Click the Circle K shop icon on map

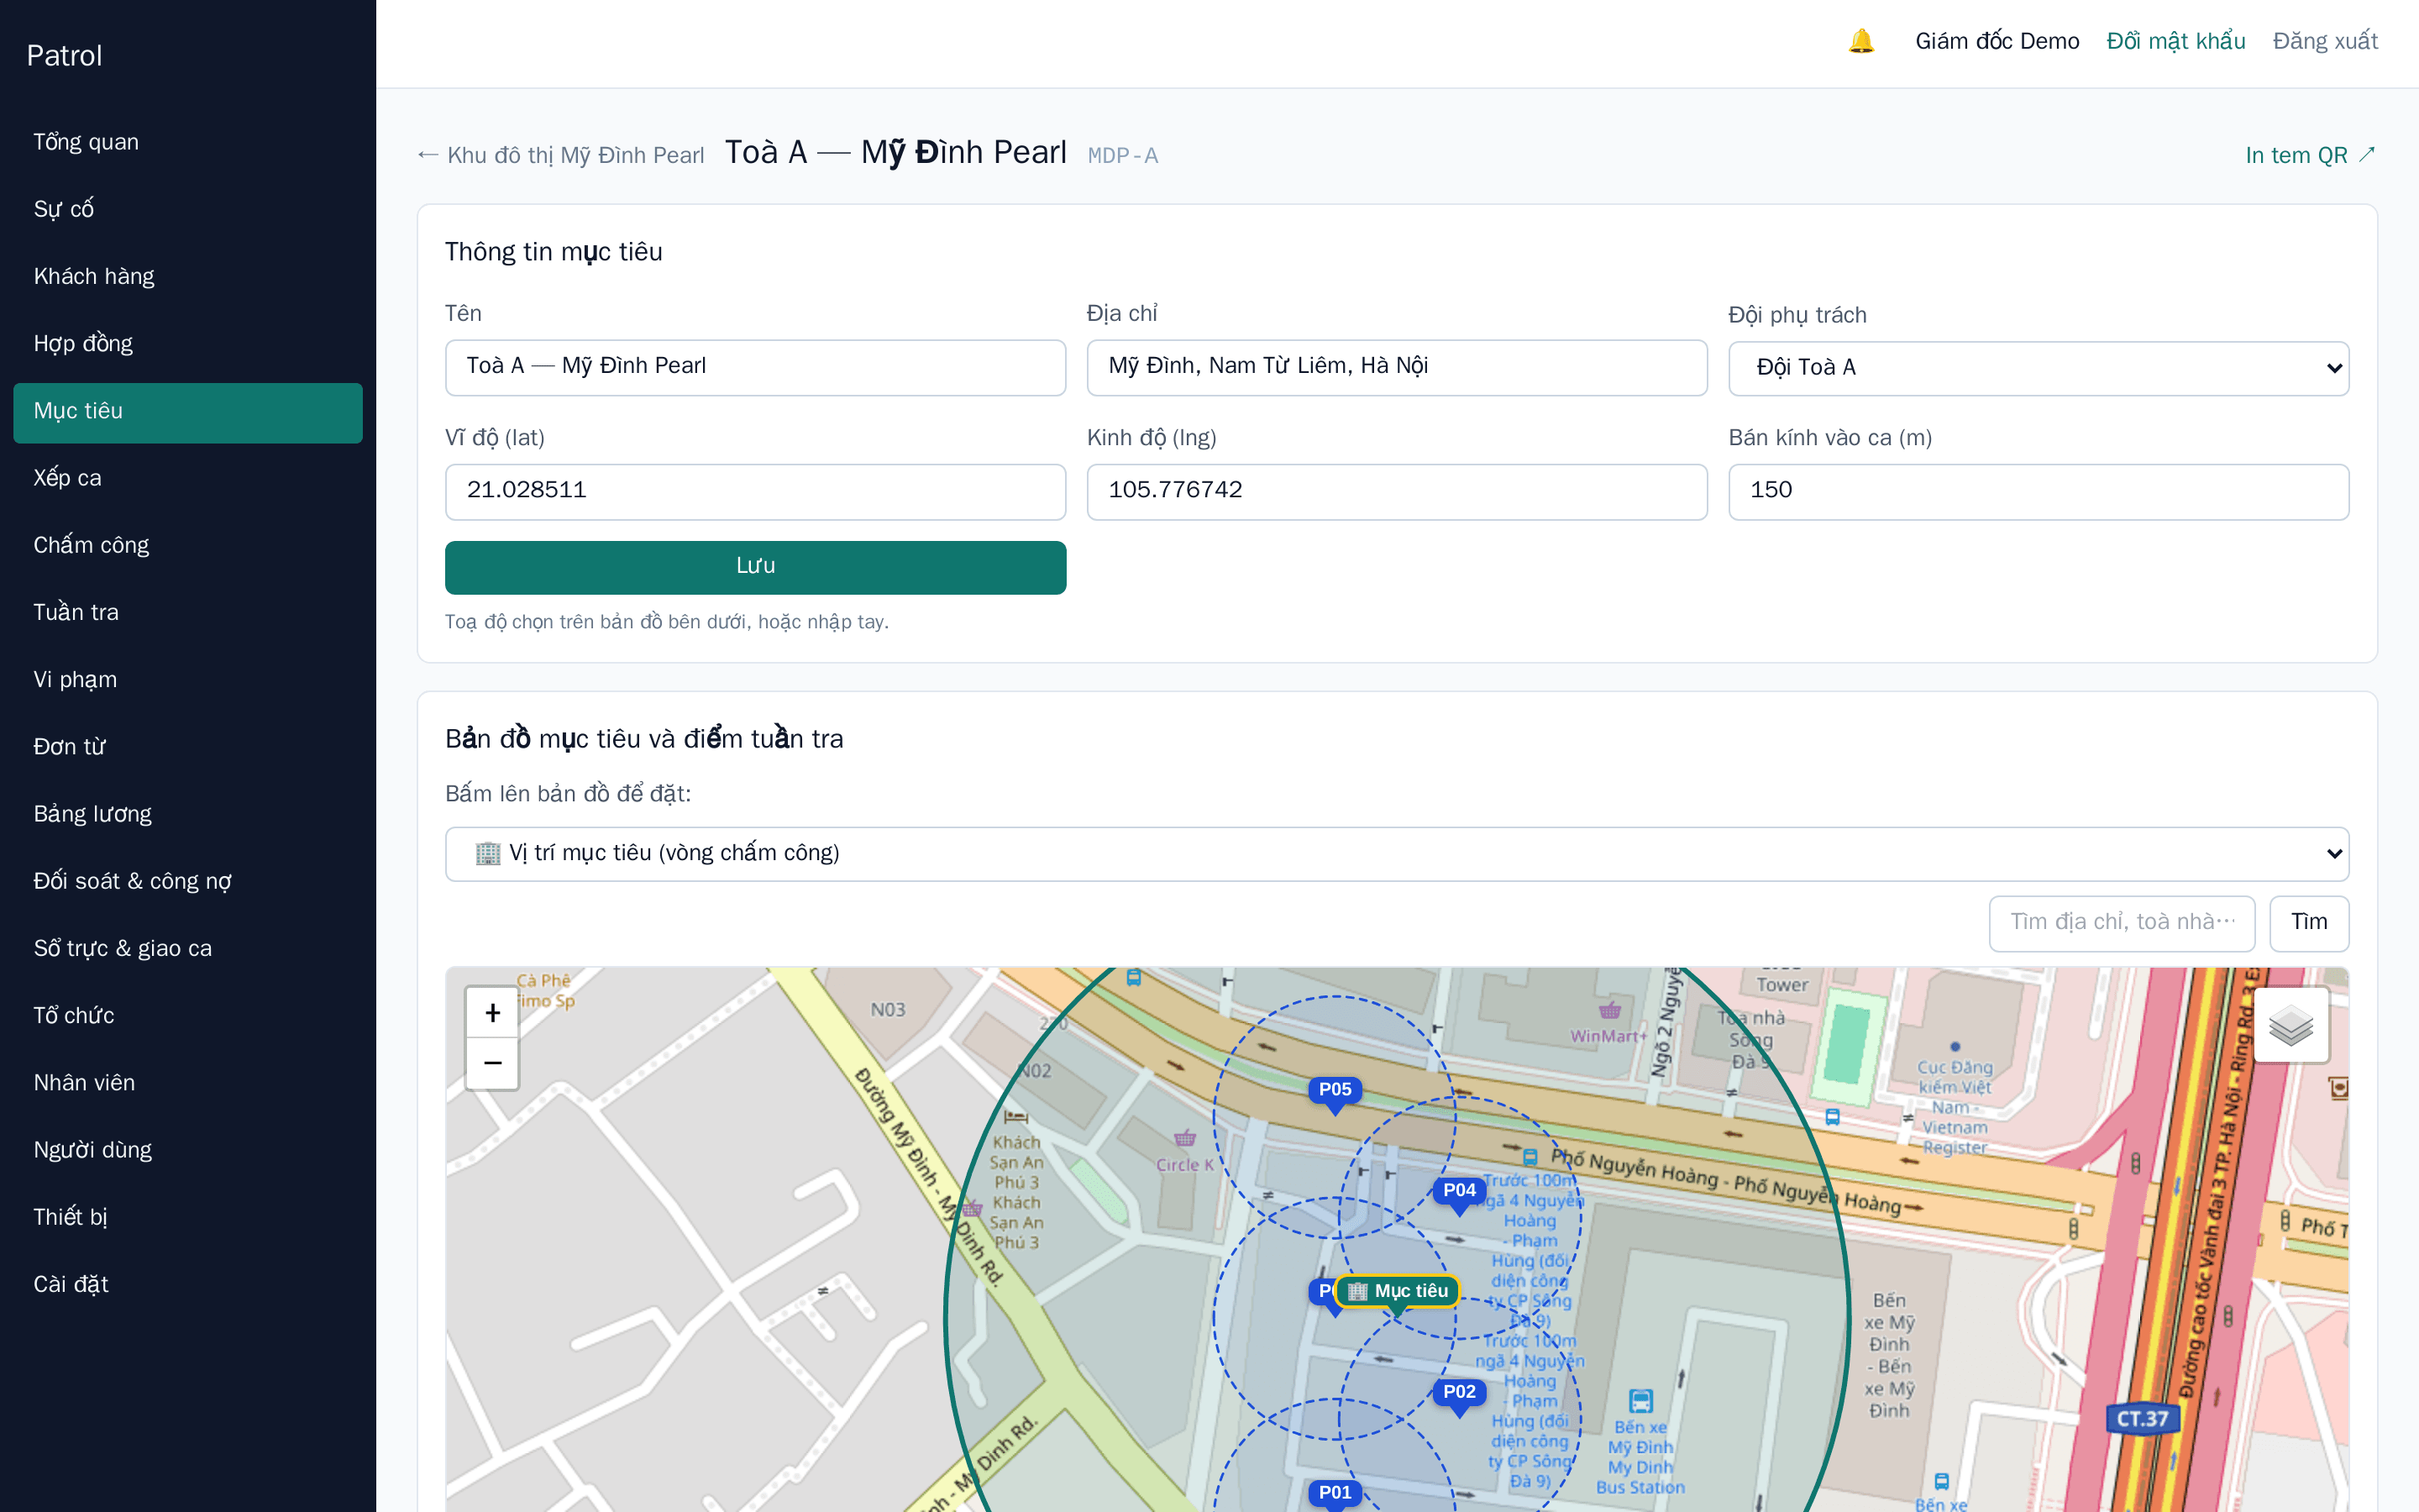point(1184,1138)
